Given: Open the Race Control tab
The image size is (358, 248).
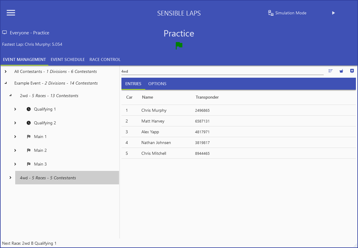Looking at the screenshot, I should [x=105, y=59].
